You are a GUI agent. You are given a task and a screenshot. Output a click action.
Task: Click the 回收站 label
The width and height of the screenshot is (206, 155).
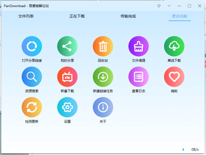coord(103,60)
